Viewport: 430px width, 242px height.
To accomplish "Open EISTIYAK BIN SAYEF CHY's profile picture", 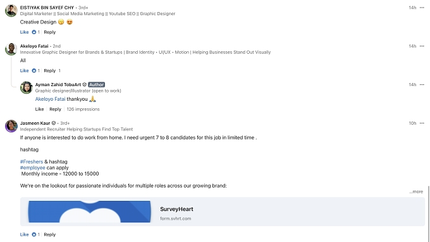I will 11,11.
